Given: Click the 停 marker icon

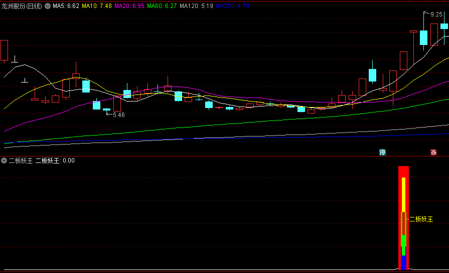Looking at the screenshot, I should [x=382, y=152].
